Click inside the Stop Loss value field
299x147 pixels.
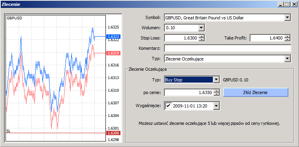[x=181, y=38]
